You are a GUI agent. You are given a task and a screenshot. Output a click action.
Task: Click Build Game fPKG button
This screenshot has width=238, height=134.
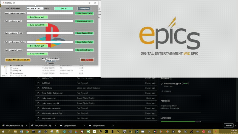tap(37, 25)
